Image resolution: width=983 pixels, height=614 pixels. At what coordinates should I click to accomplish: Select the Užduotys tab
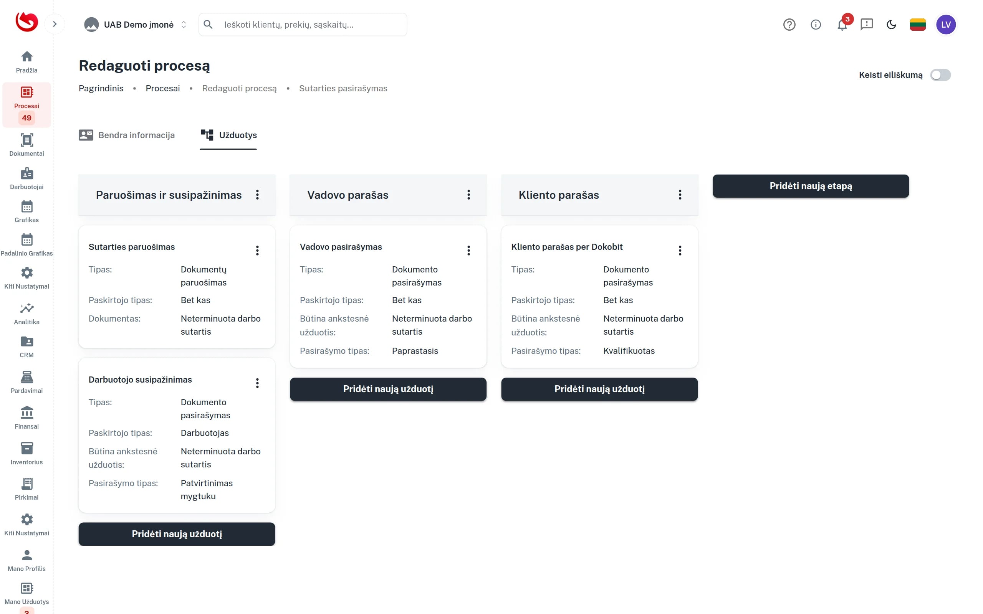click(x=228, y=135)
